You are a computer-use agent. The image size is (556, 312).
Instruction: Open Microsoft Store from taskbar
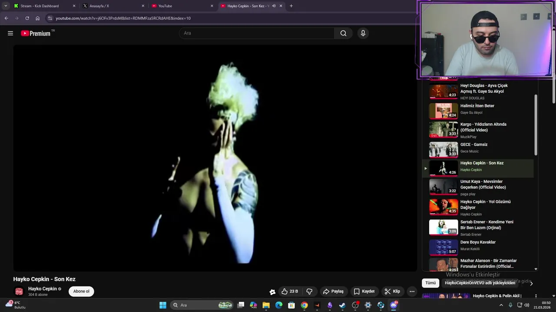coord(291,305)
